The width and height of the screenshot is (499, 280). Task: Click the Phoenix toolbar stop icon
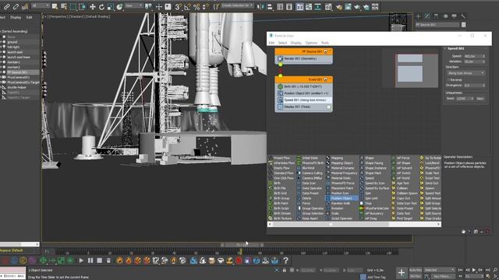[99, 261]
